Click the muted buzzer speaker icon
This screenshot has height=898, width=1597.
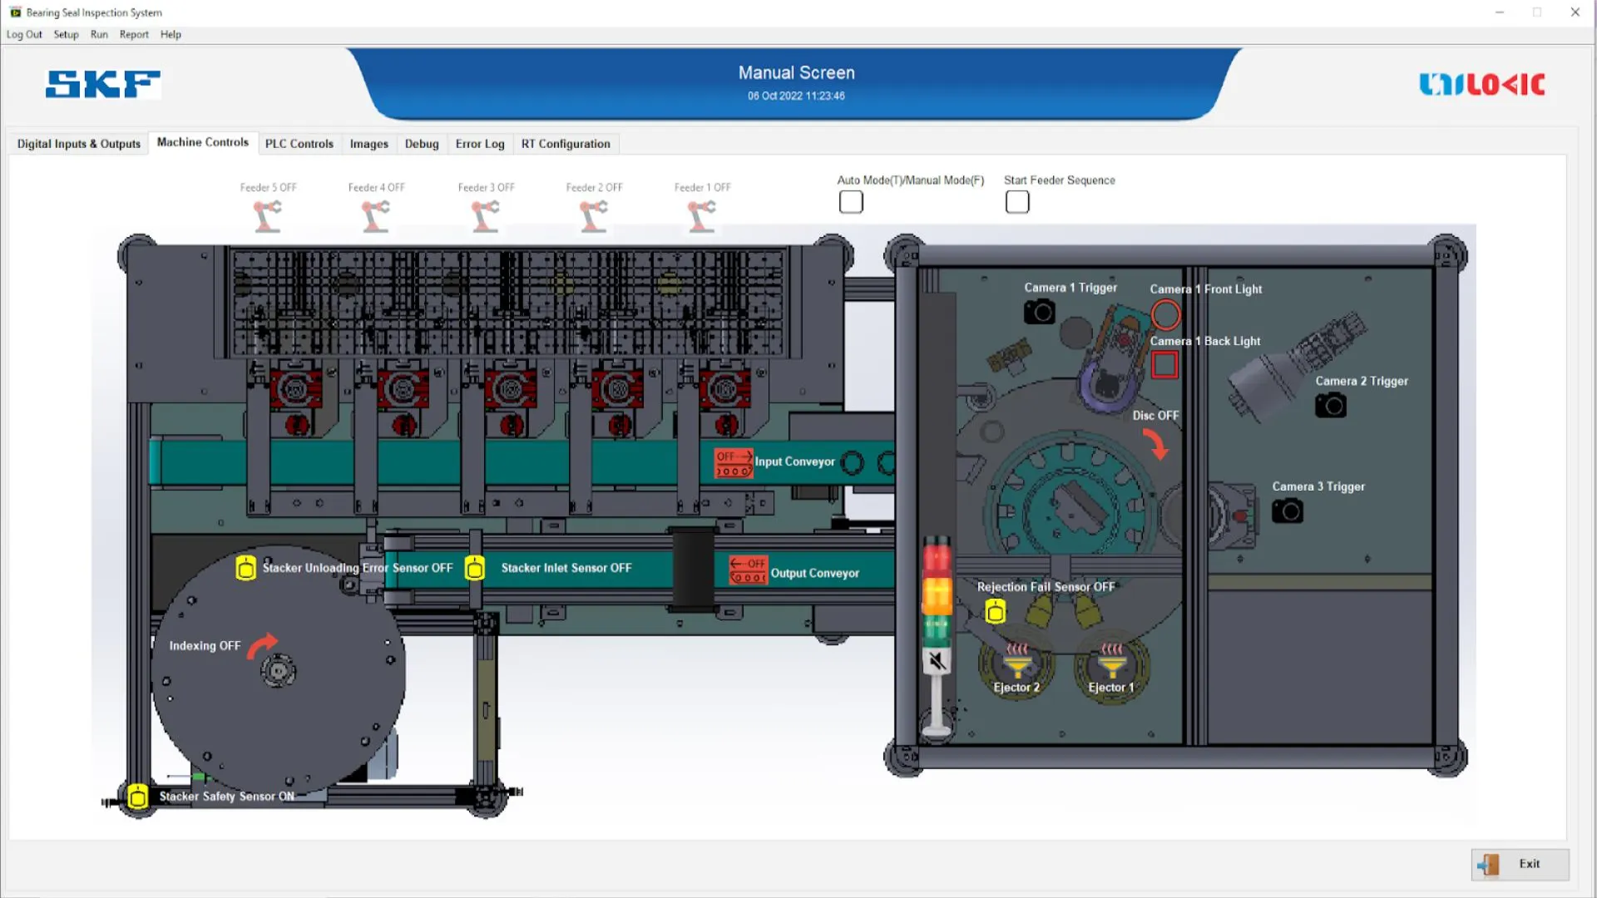click(x=937, y=661)
